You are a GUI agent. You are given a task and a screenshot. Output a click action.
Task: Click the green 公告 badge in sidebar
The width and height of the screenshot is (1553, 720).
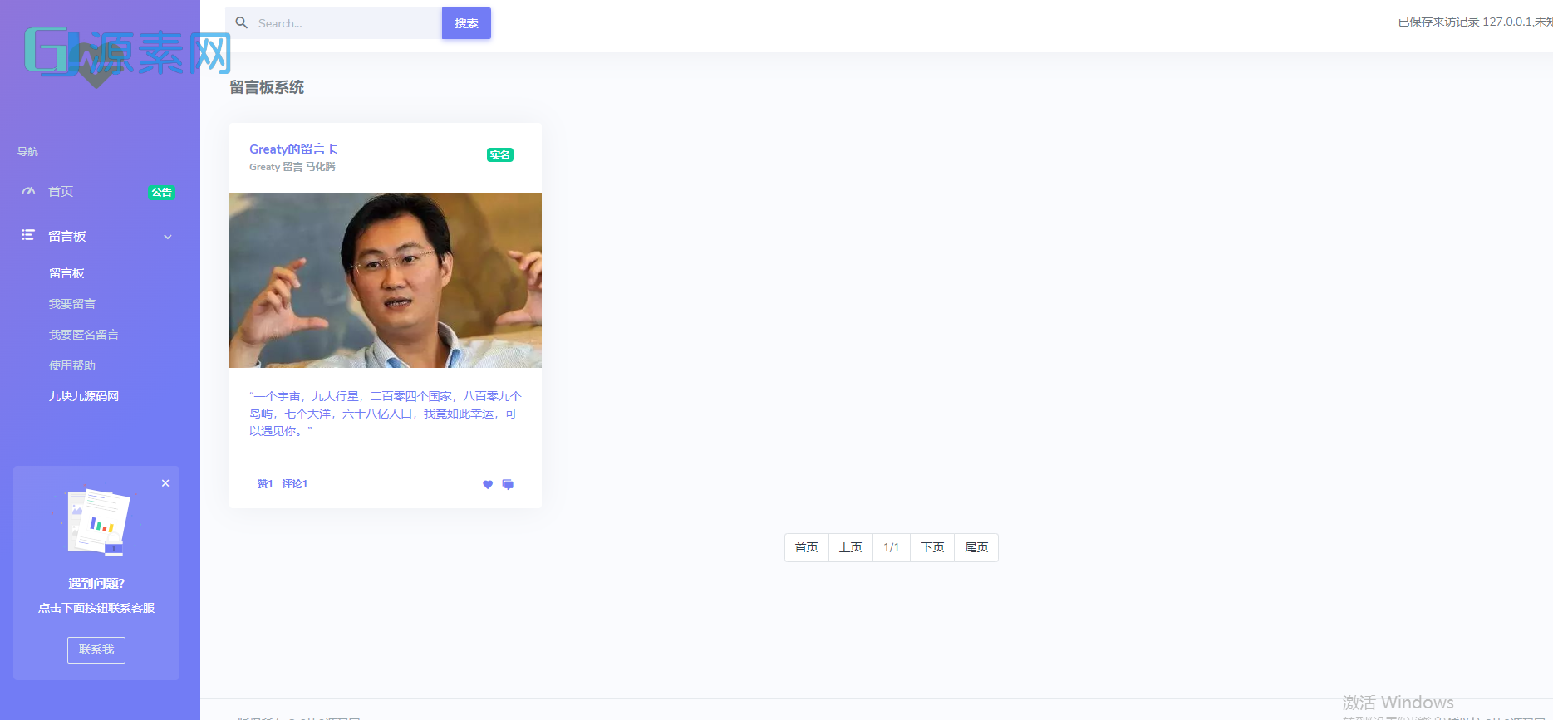161,193
